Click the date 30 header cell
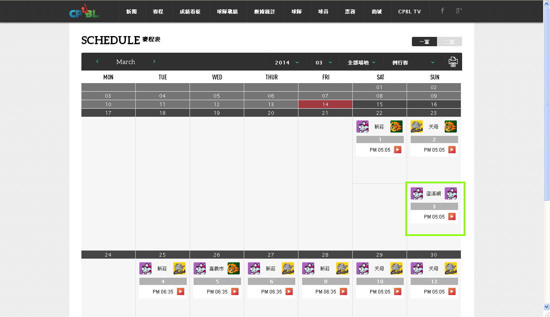This screenshot has height=317, width=550. 434,255
